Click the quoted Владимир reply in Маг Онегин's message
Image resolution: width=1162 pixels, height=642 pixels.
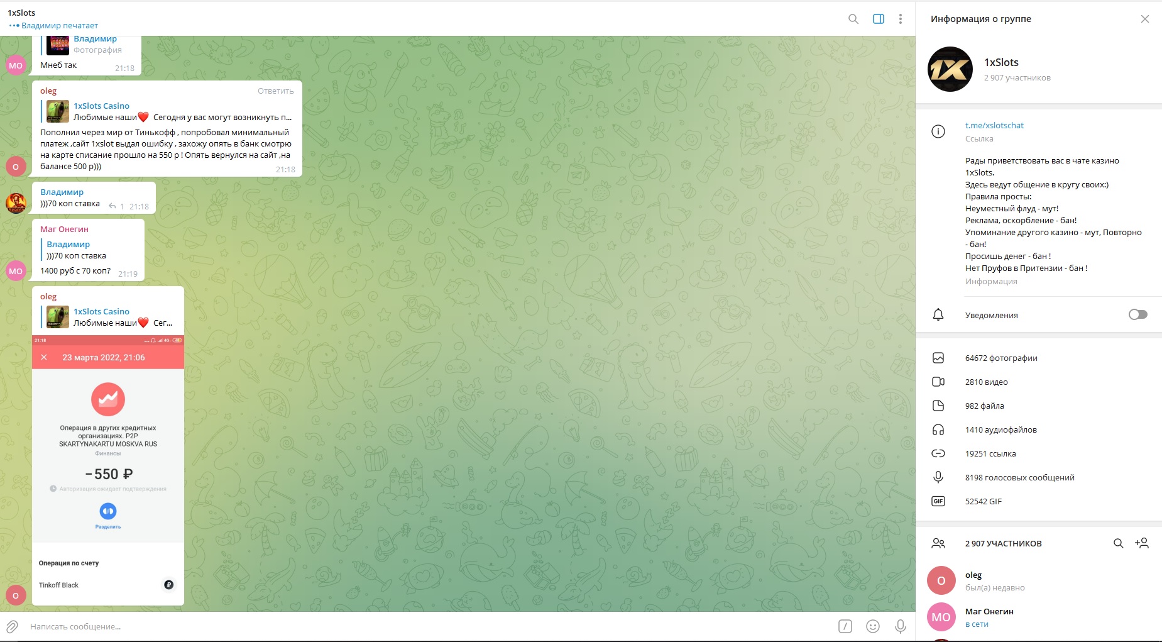76,250
